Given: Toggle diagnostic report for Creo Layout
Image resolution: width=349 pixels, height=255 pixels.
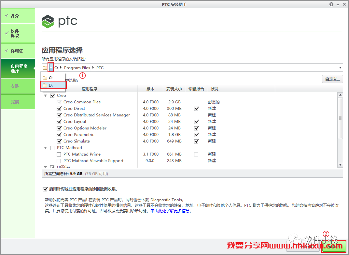Looking at the screenshot, I should (196, 122).
